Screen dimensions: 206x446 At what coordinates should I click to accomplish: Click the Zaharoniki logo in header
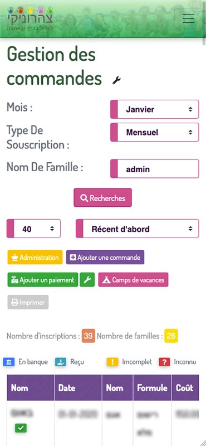pos(30,19)
